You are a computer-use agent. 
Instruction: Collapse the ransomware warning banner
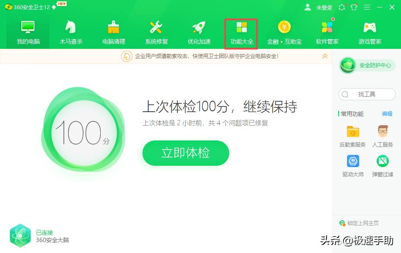tap(325, 56)
